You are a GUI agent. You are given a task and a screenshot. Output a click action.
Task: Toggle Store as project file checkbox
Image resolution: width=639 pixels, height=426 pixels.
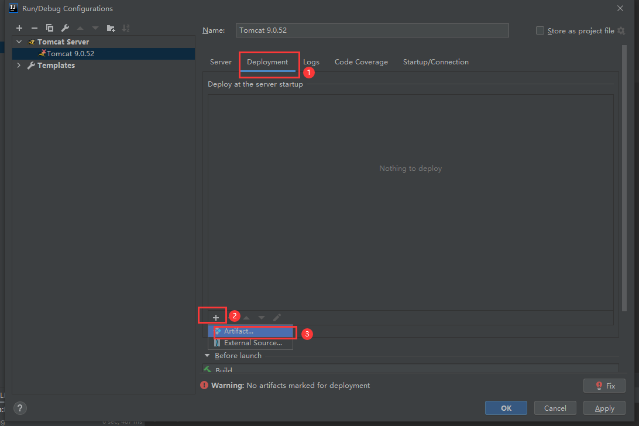click(x=540, y=30)
